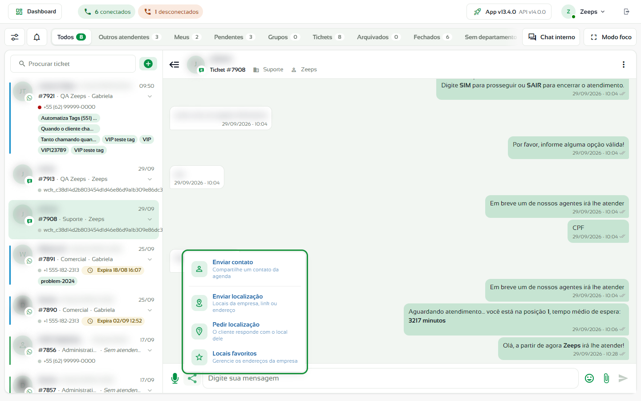
Task: Toggle the share options icon beside the microphone
Action: coord(192,378)
